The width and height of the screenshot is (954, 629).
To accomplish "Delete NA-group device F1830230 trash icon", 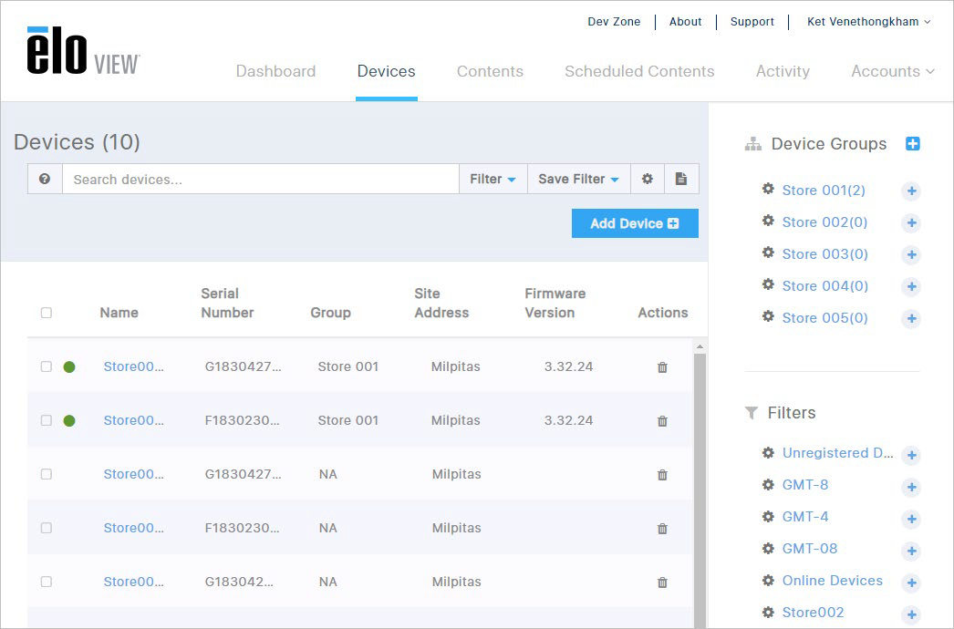I will point(662,528).
